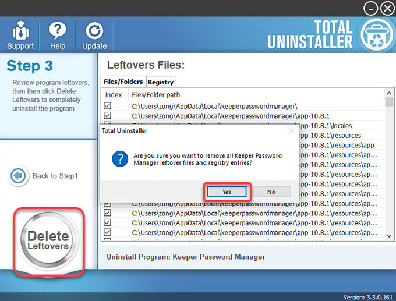The width and height of the screenshot is (396, 301).
Task: Click the scrollbar down arrow
Action: (389, 236)
